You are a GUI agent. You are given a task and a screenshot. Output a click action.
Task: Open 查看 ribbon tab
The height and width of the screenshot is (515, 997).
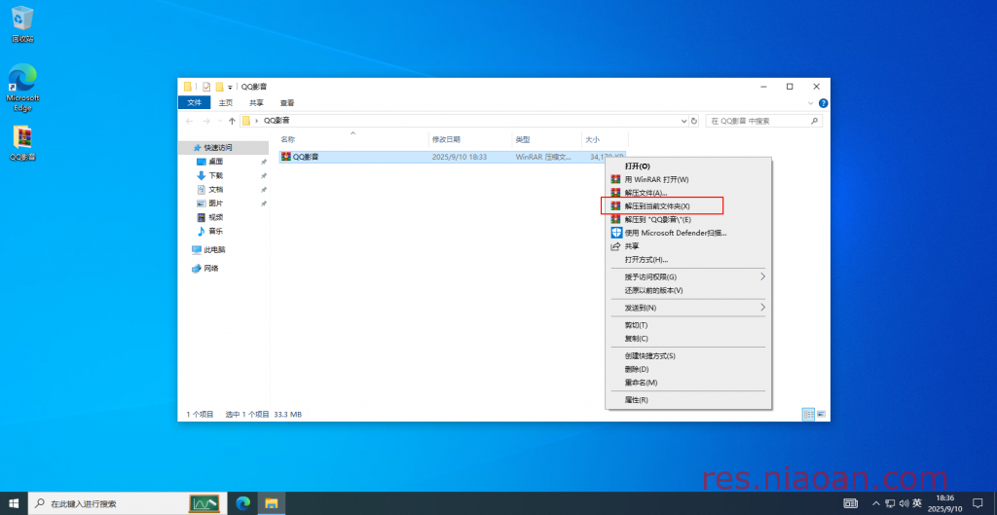[287, 103]
